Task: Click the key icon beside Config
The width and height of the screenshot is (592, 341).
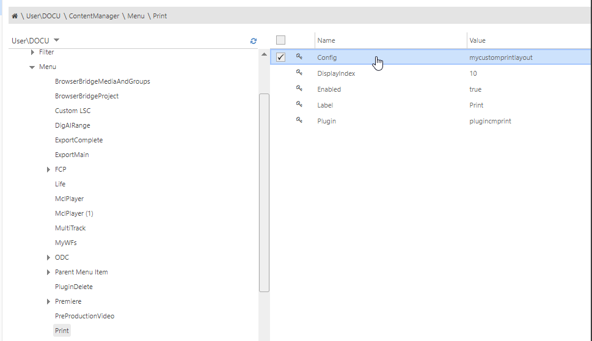Action: [x=299, y=57]
